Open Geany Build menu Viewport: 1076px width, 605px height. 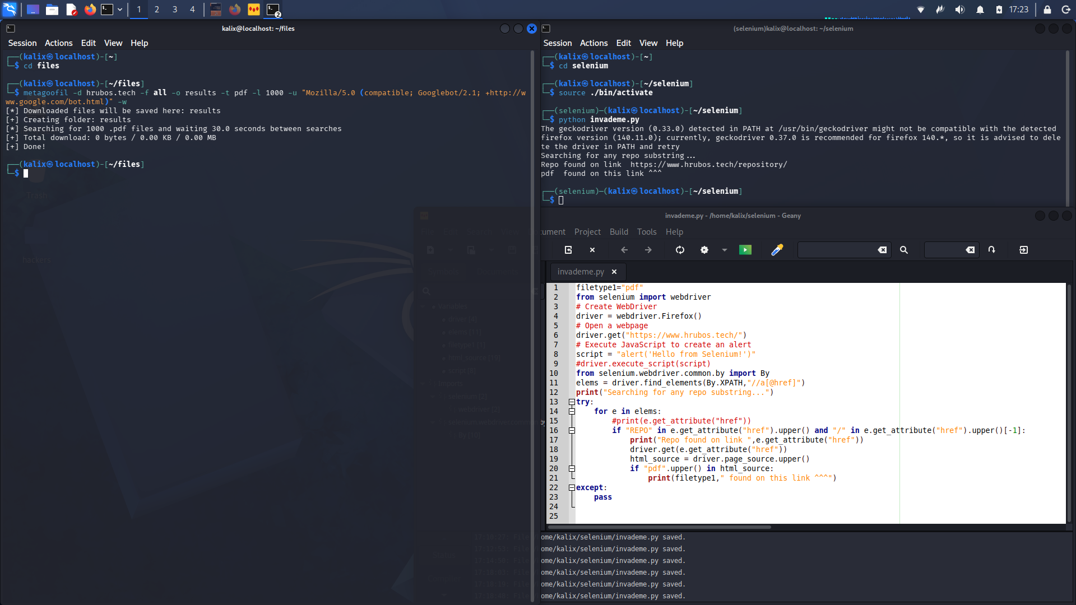(619, 232)
